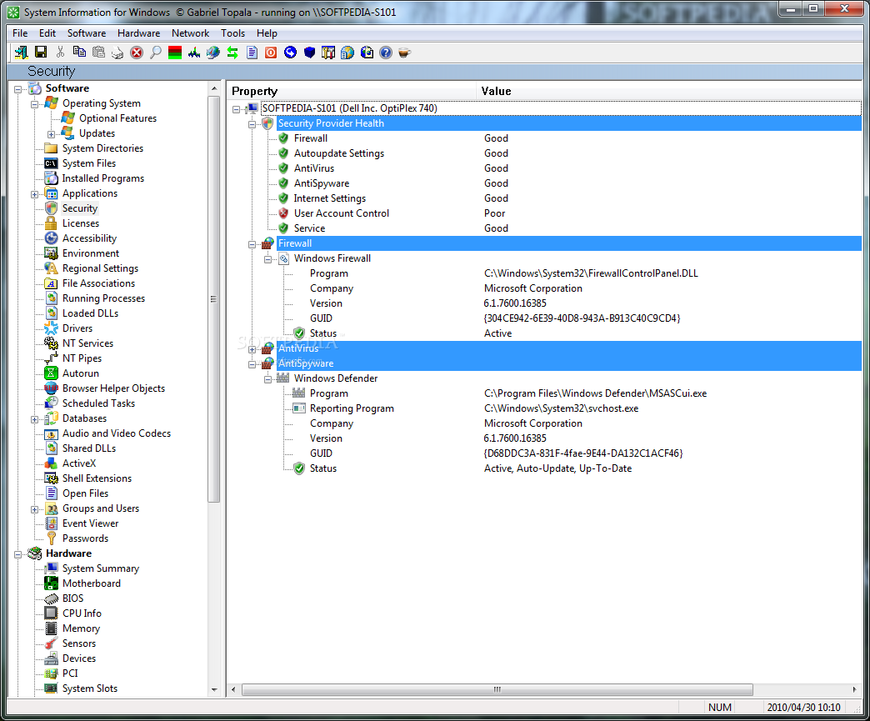Click the magnifying glass Find icon

pos(156,53)
